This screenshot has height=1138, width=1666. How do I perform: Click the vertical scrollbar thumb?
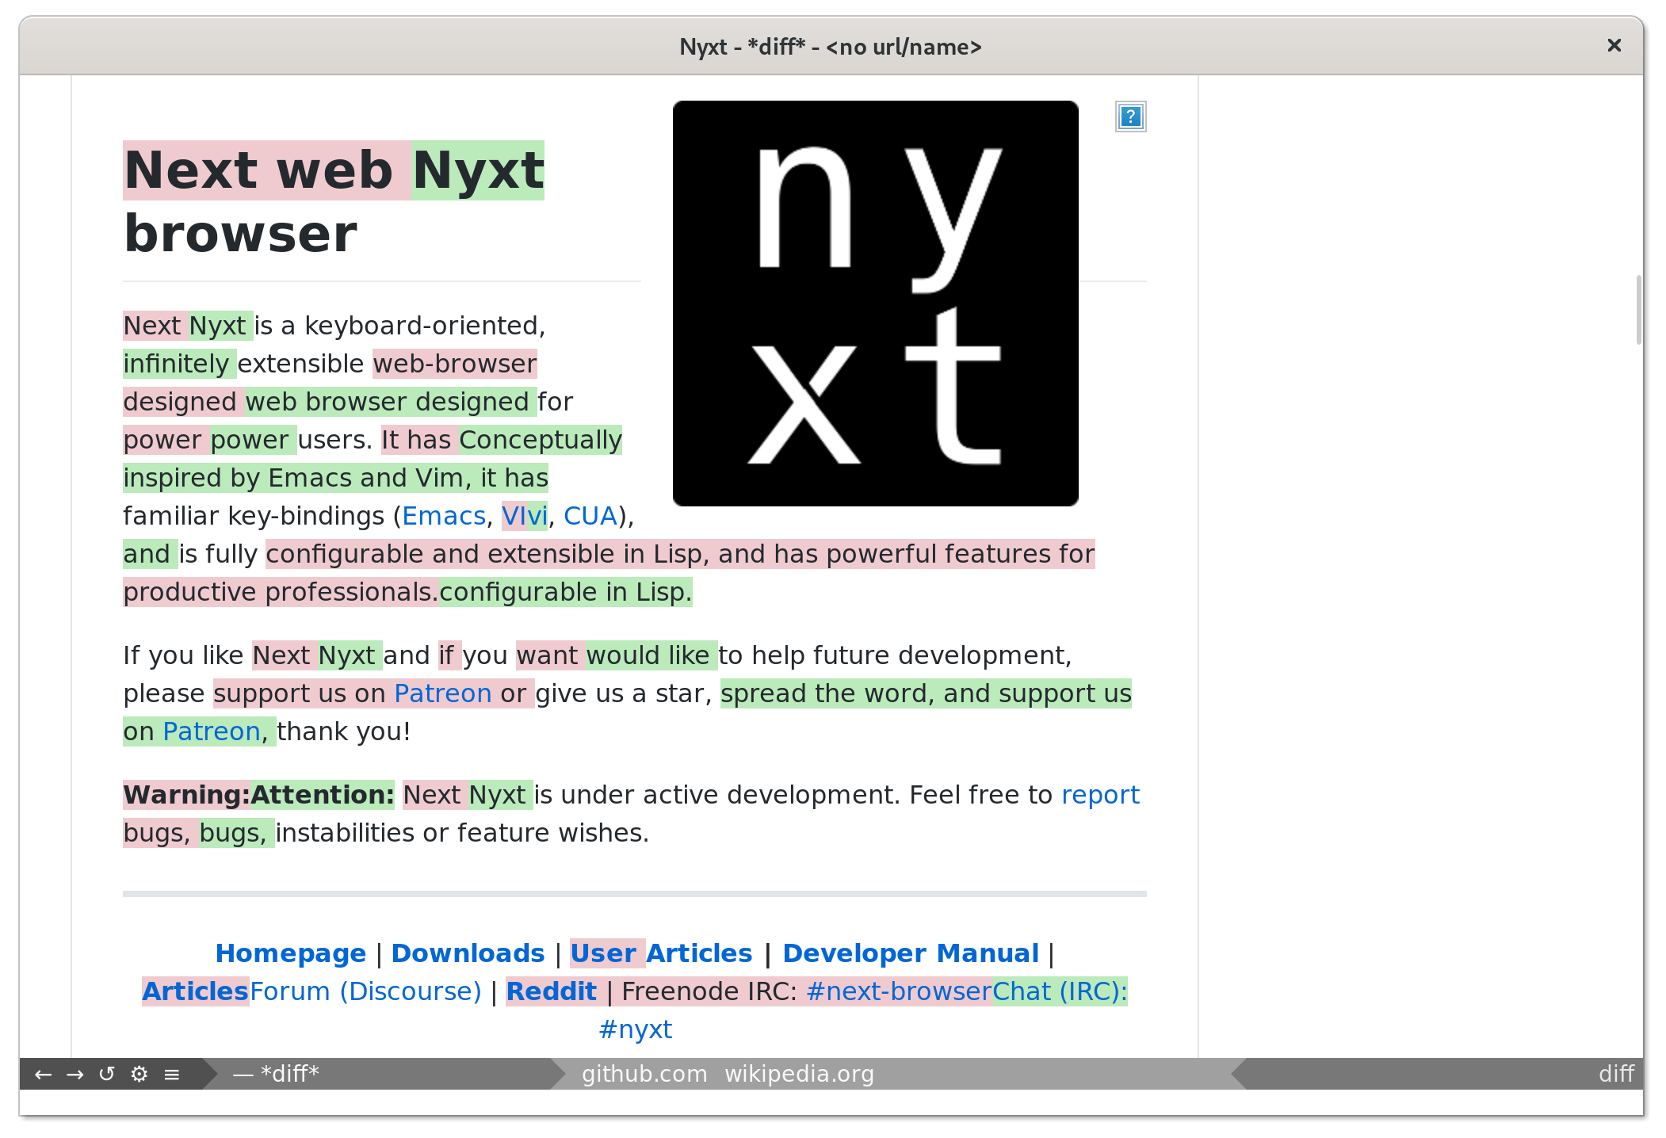pos(1638,309)
